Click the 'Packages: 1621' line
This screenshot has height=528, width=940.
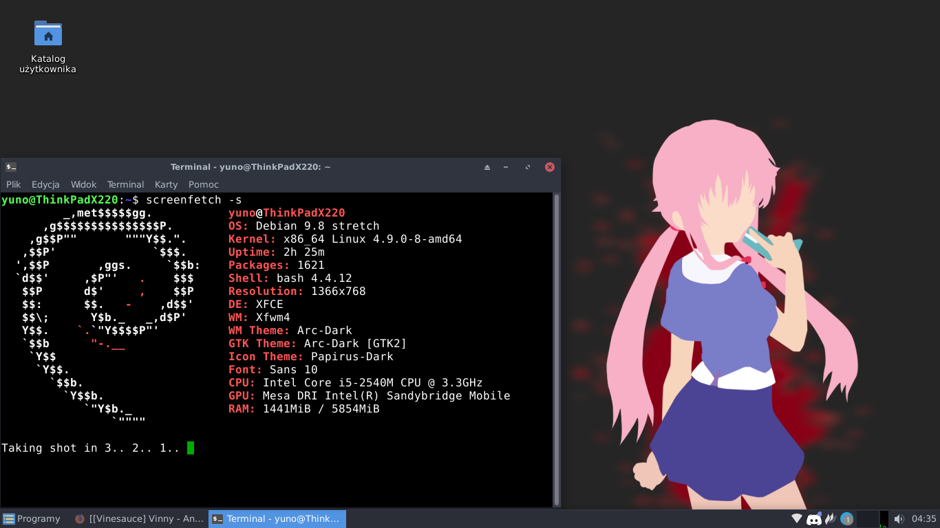pos(277,265)
